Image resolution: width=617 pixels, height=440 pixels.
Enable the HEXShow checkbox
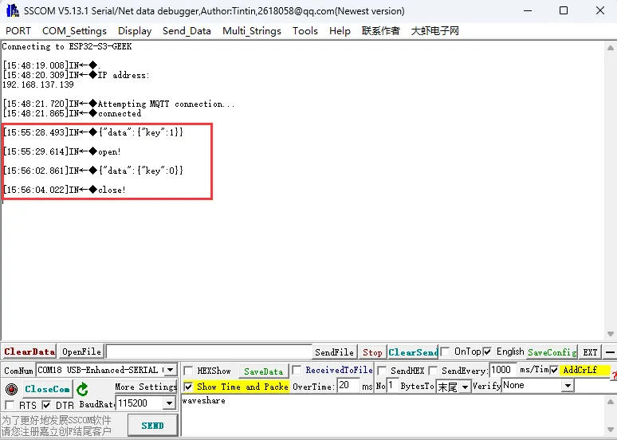[188, 371]
